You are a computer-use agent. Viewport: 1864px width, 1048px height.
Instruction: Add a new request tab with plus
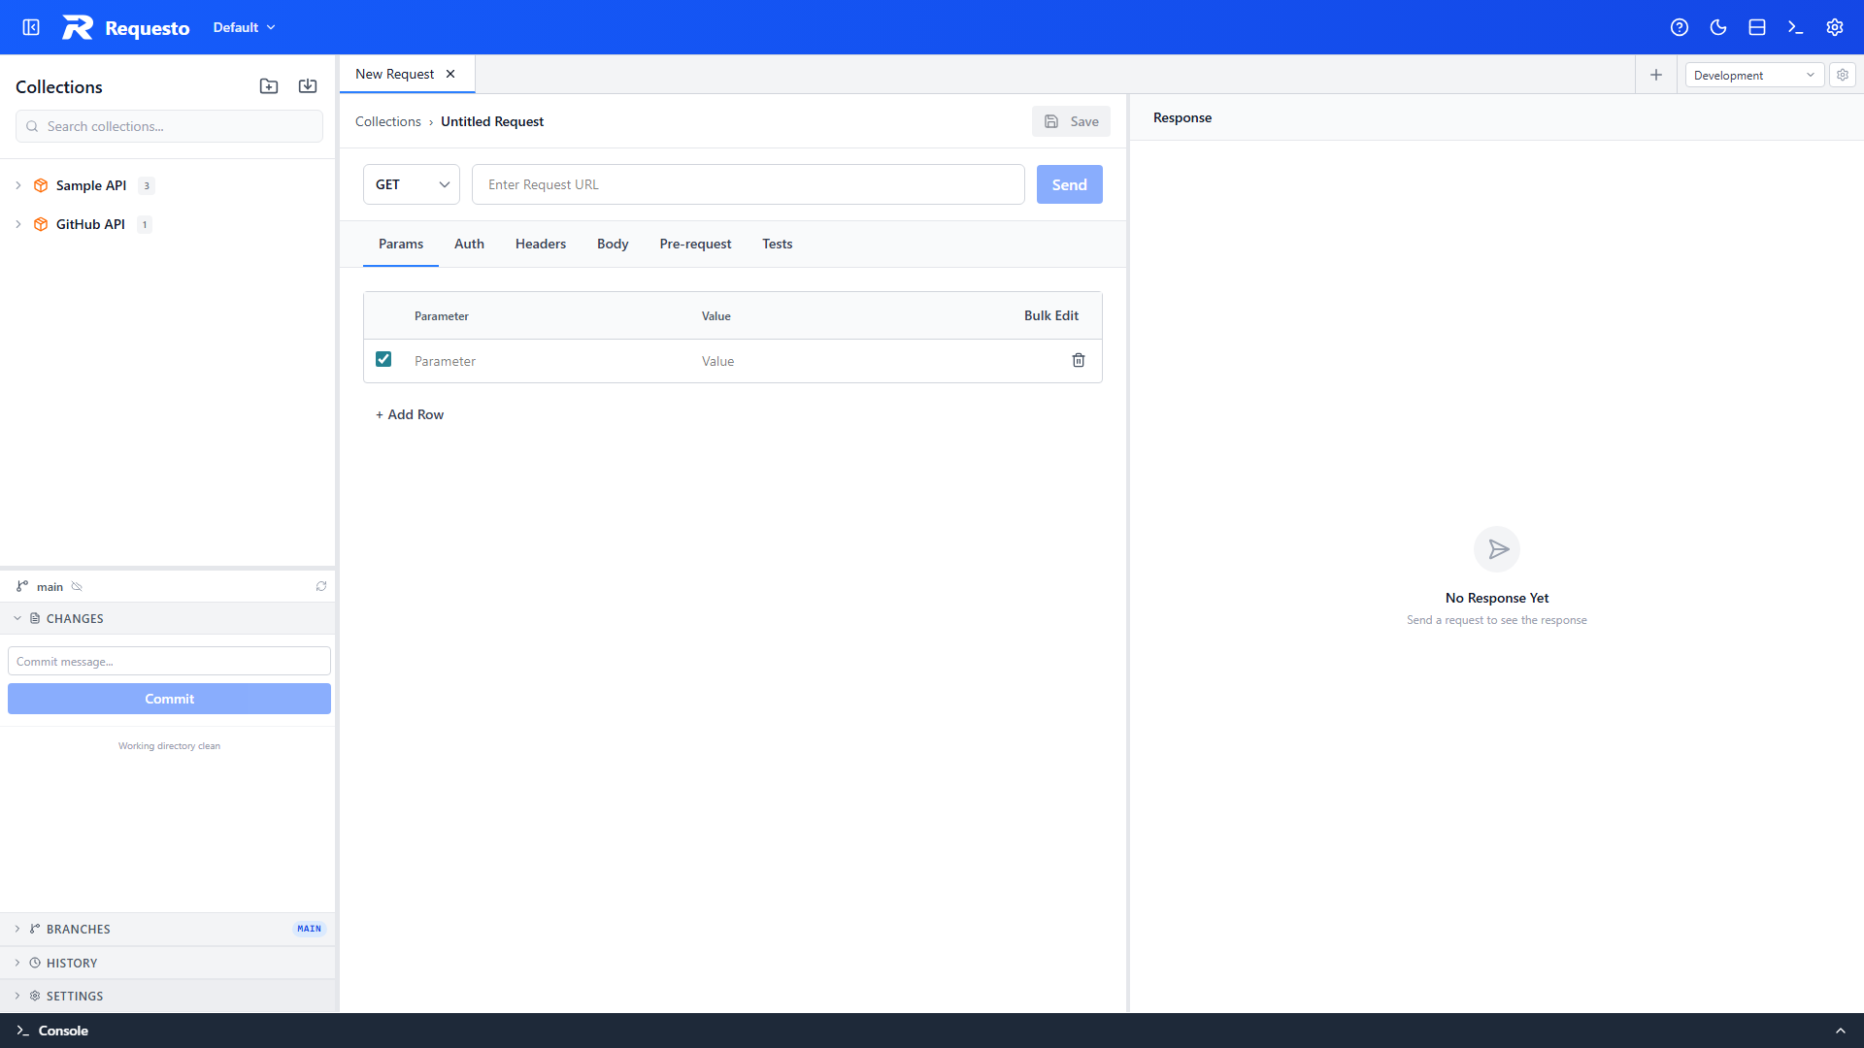[x=1656, y=75]
